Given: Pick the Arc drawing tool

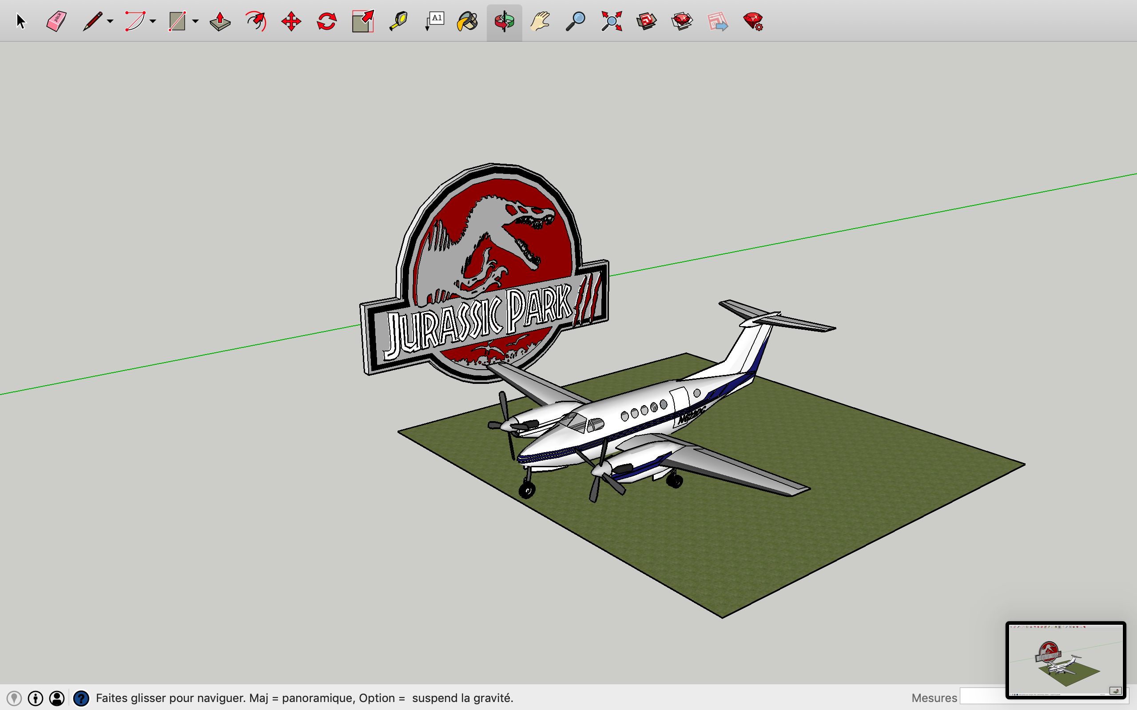Looking at the screenshot, I should tap(135, 22).
